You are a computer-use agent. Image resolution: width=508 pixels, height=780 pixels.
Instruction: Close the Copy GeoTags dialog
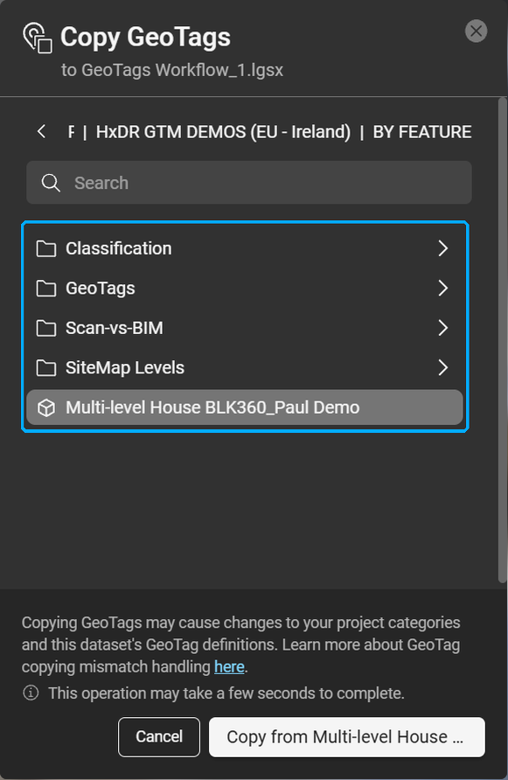coord(476,31)
